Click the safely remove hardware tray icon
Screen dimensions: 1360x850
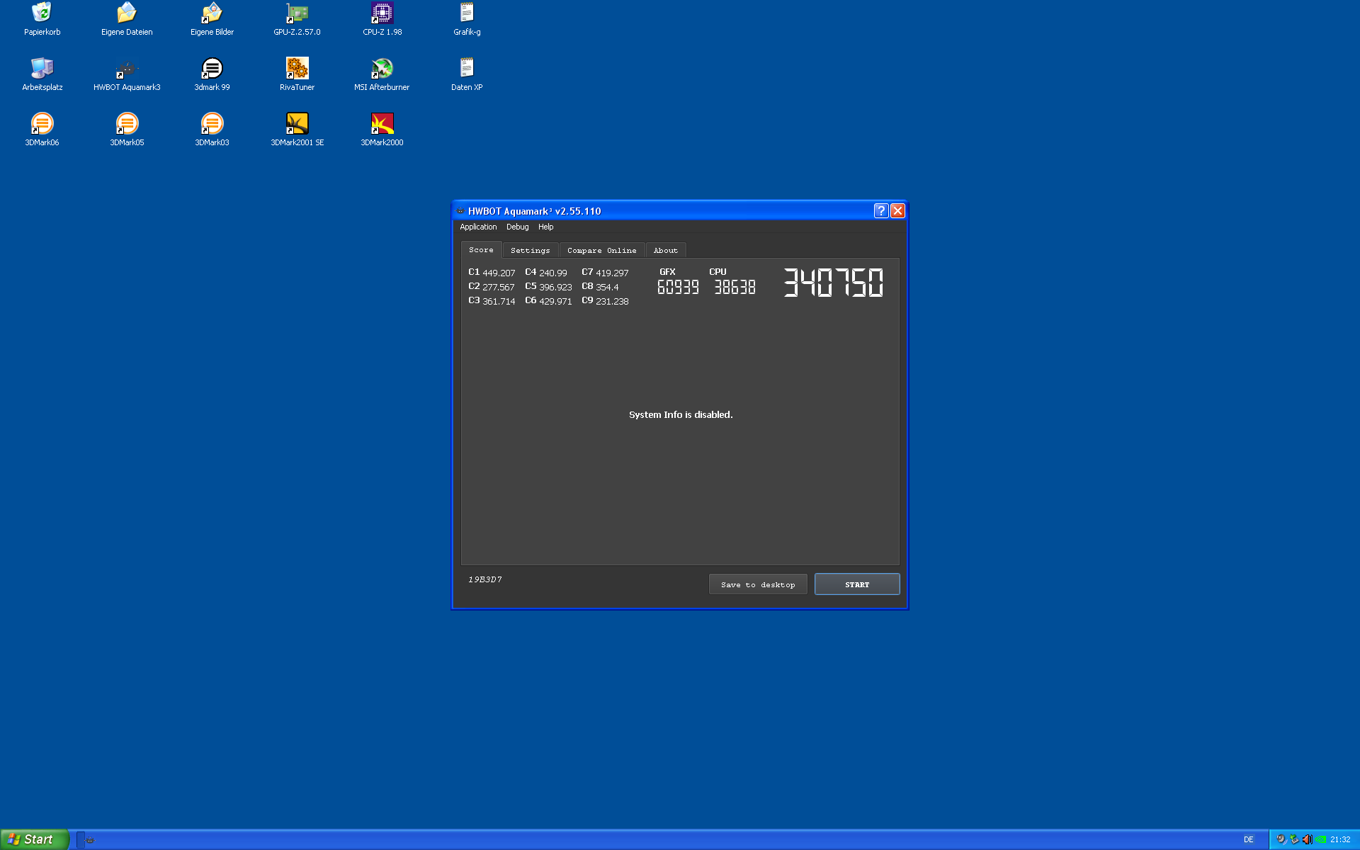pyautogui.click(x=1294, y=839)
